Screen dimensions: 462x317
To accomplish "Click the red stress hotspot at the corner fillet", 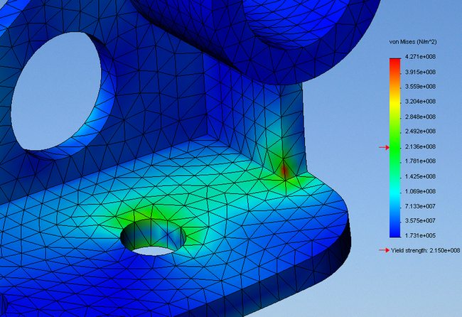I will pyautogui.click(x=284, y=170).
